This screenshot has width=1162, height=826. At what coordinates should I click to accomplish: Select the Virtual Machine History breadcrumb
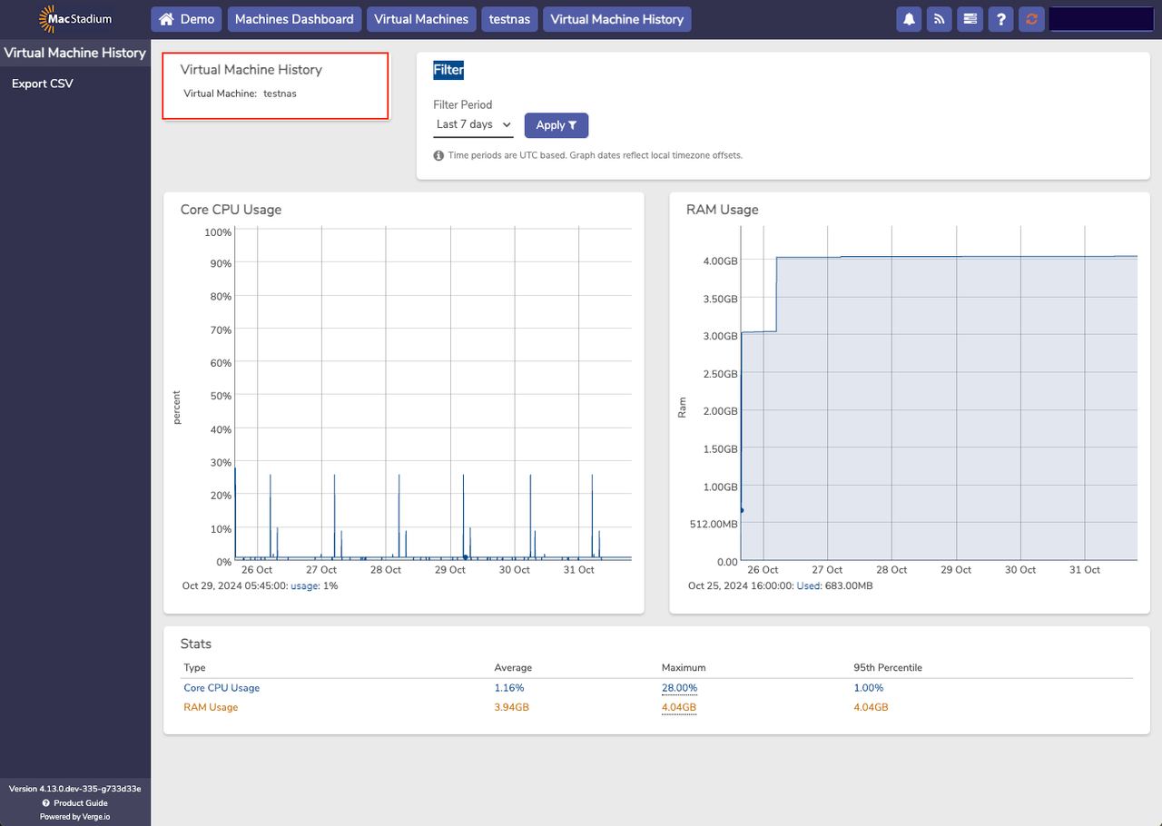click(x=617, y=19)
